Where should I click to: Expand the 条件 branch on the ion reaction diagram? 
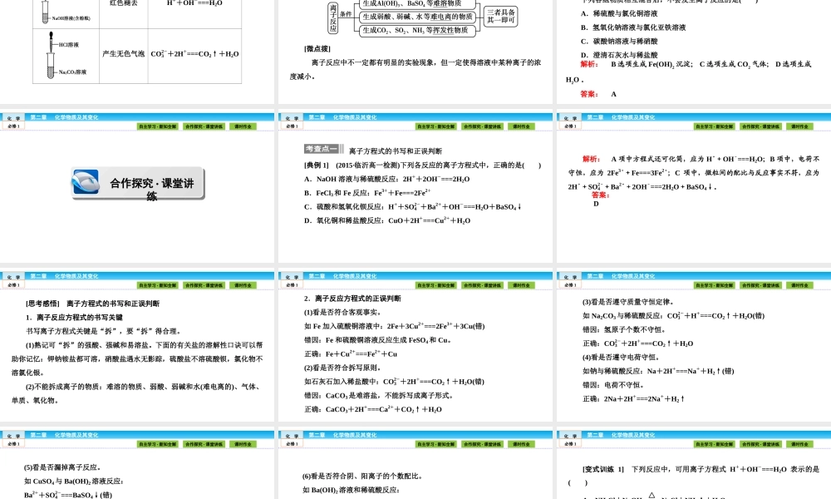click(x=344, y=12)
